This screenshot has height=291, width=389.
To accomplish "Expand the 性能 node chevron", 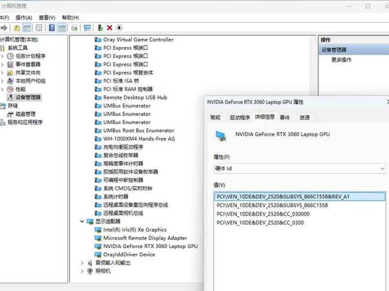I will 2,89.
